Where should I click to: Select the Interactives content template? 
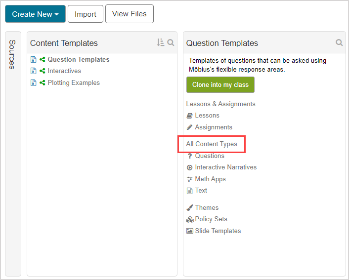[x=64, y=71]
